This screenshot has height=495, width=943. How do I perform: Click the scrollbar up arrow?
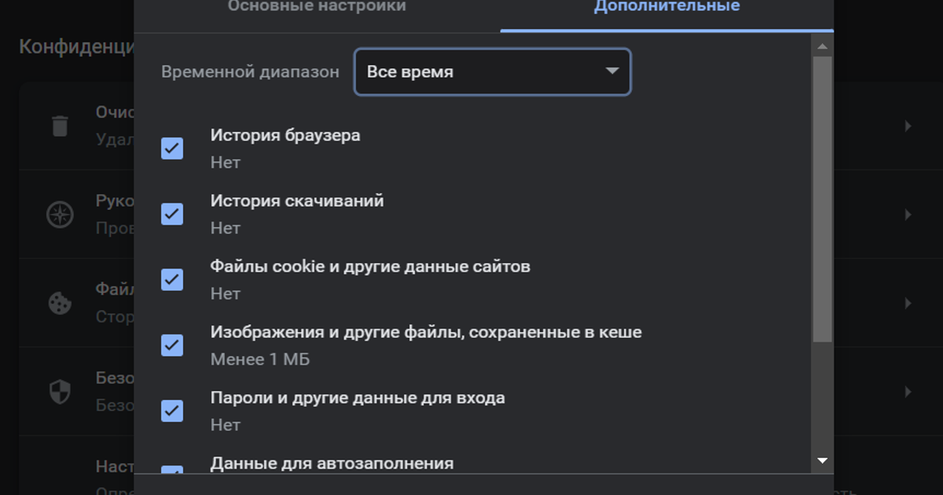click(822, 47)
